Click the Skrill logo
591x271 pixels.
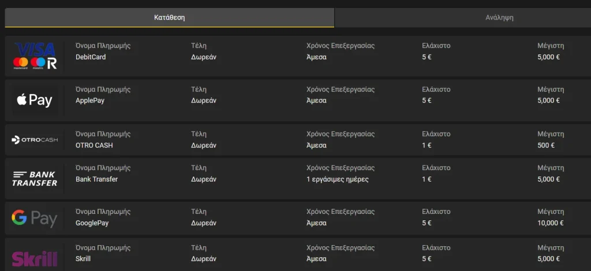(35, 259)
